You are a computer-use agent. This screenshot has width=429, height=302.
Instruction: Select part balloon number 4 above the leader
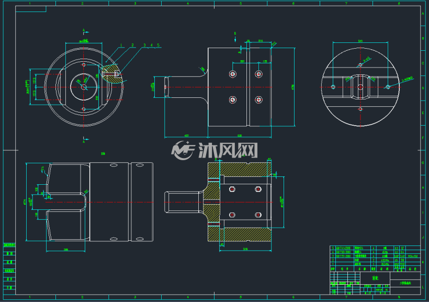[151, 45]
